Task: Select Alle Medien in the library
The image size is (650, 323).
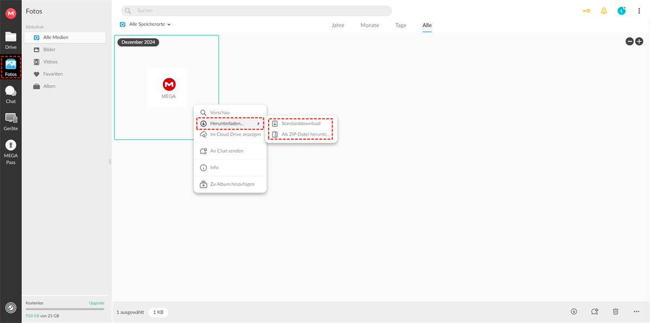Action: pyautogui.click(x=65, y=37)
